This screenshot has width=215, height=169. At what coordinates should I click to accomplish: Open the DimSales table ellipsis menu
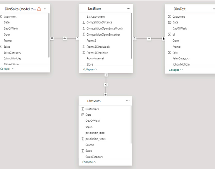128,101
